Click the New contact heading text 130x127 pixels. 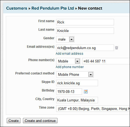point(90,8)
